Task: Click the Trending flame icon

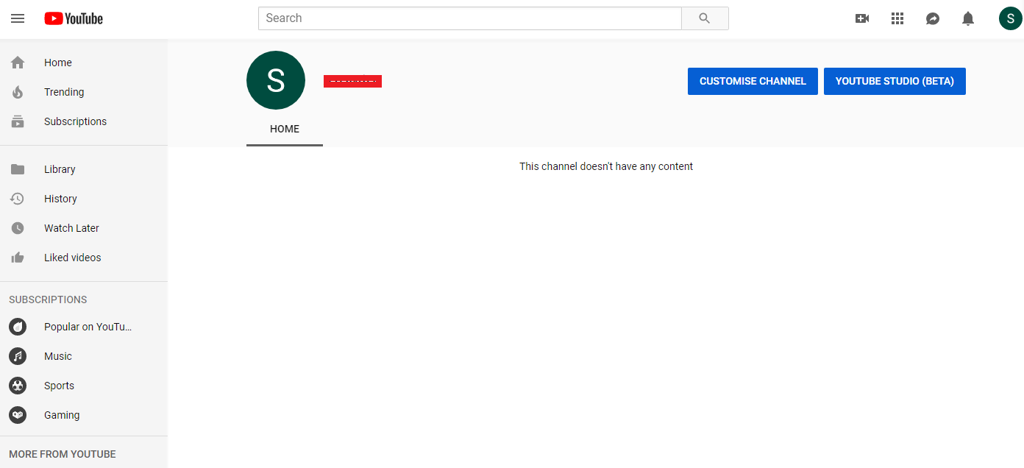Action: [x=18, y=92]
